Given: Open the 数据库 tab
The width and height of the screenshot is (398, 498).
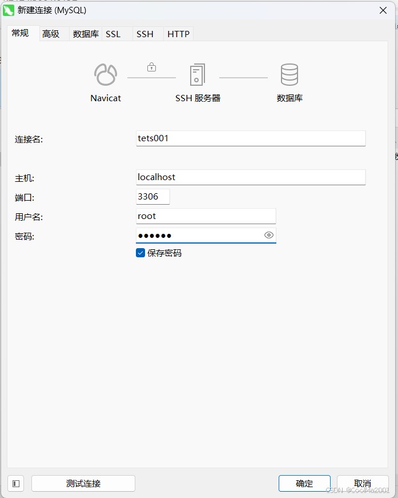Looking at the screenshot, I should [x=86, y=34].
